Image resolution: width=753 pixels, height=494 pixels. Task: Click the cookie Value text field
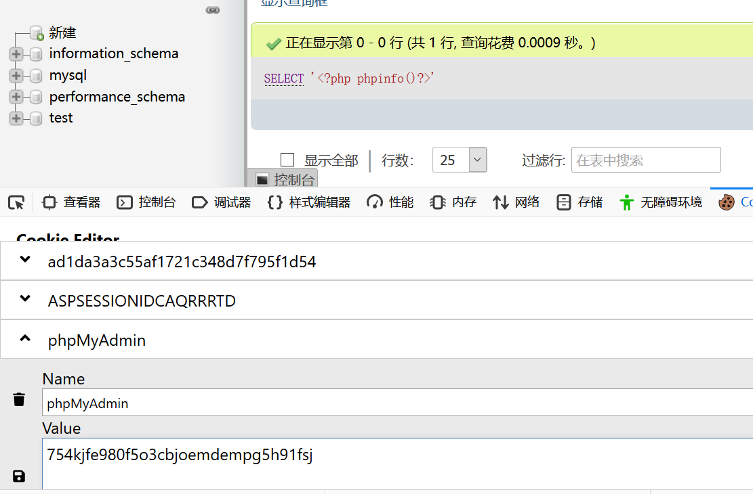click(x=397, y=463)
